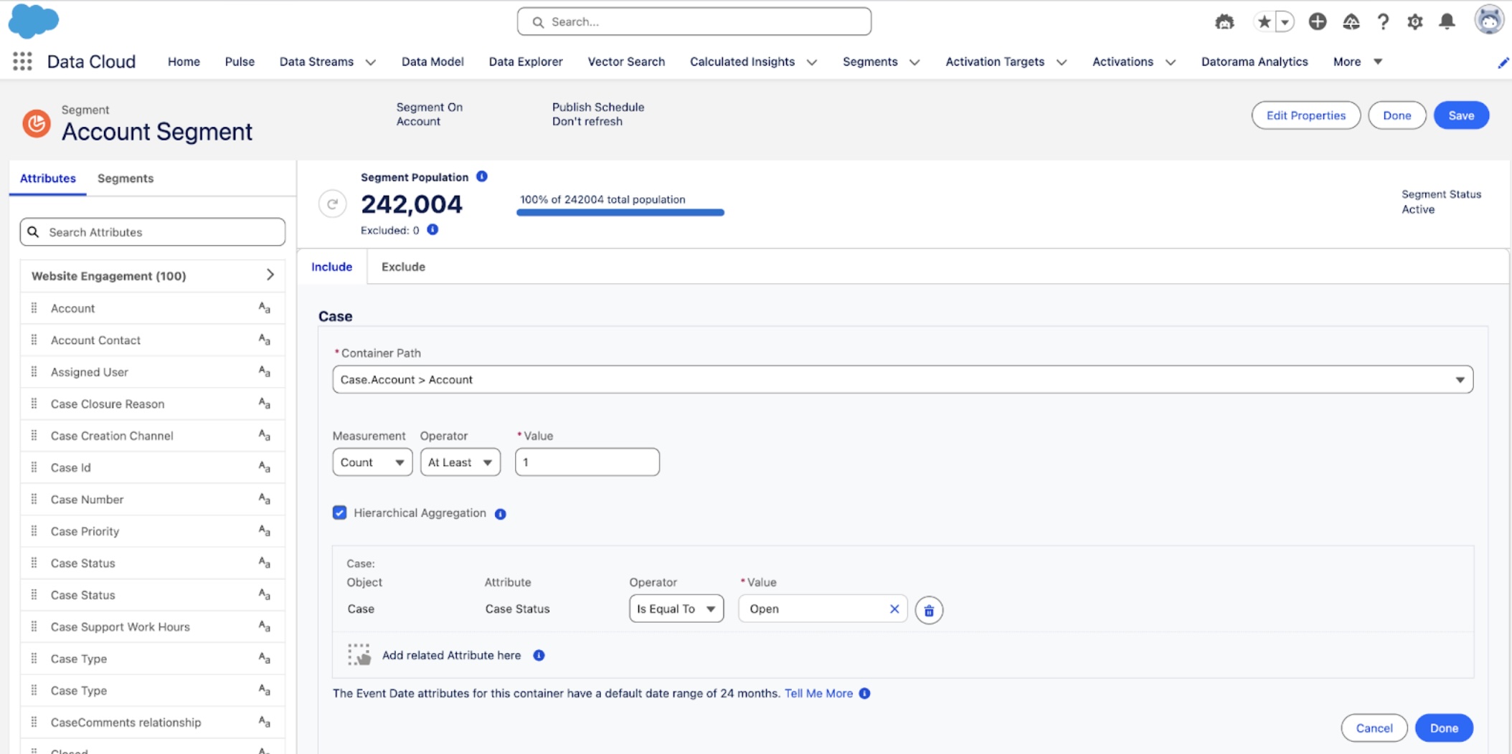Viewport: 1512px width, 754px height.
Task: Click the blue Done button in Case container
Action: 1444,728
